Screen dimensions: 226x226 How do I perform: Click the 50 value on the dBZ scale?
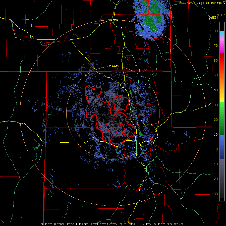tap(216, 75)
